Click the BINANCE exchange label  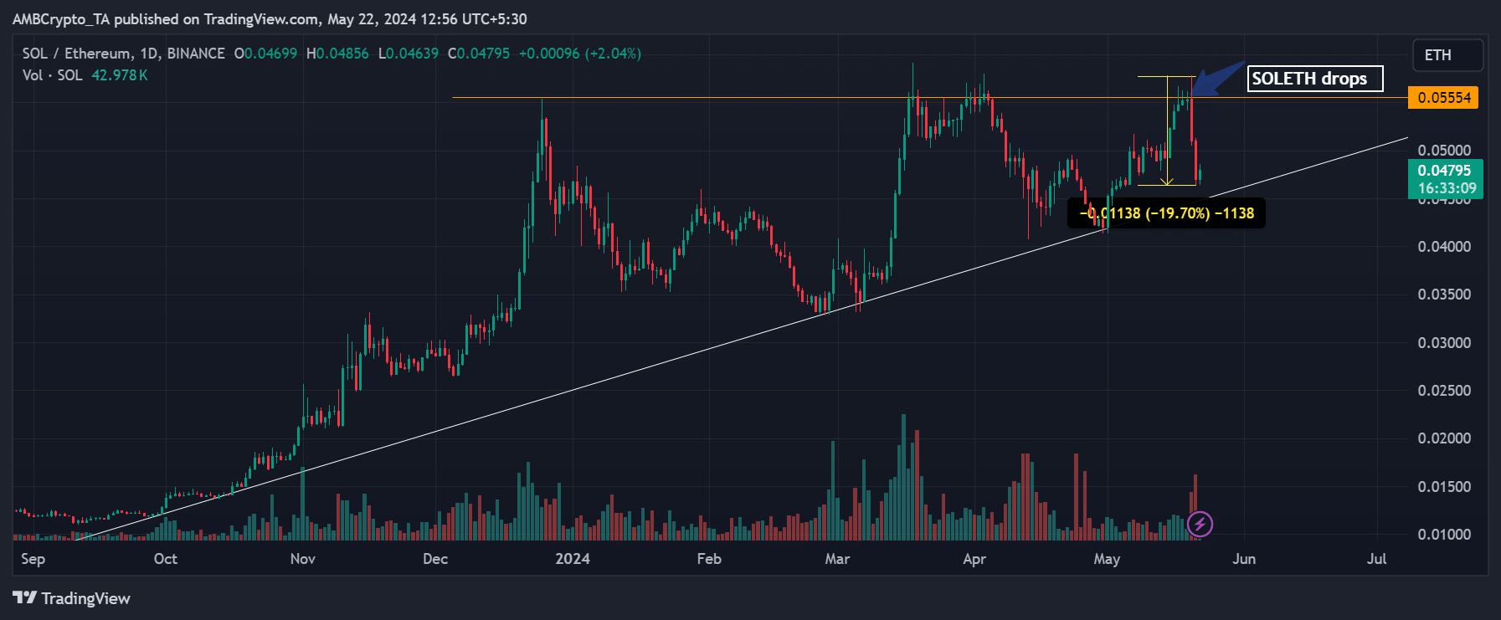[x=196, y=54]
